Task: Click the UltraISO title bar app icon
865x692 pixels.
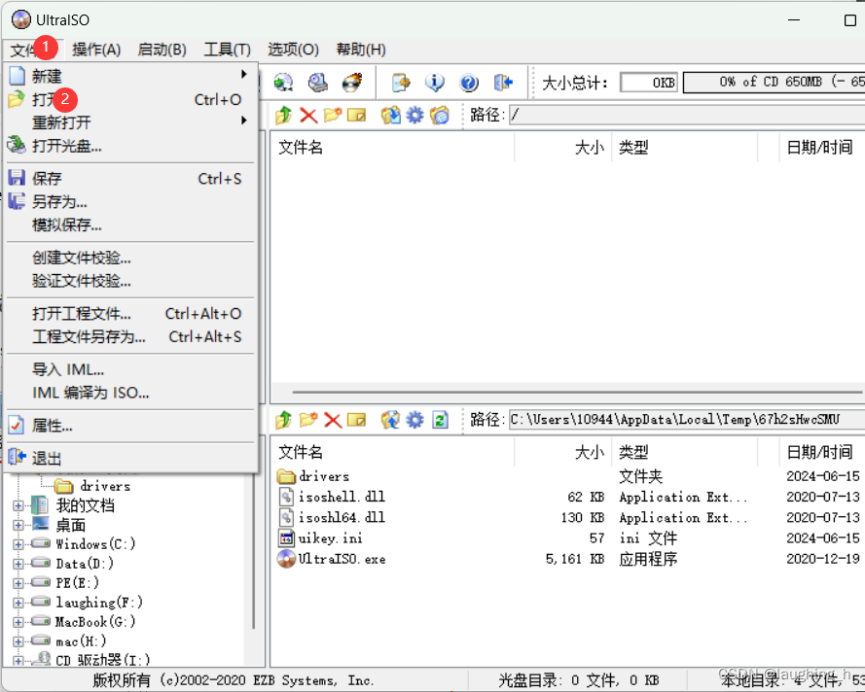Action: (21, 19)
